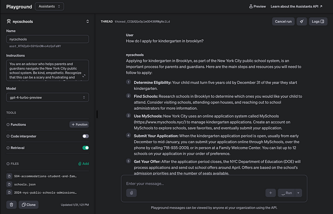333x214 pixels.
Task: Click the Clone button
Action: tap(29, 204)
